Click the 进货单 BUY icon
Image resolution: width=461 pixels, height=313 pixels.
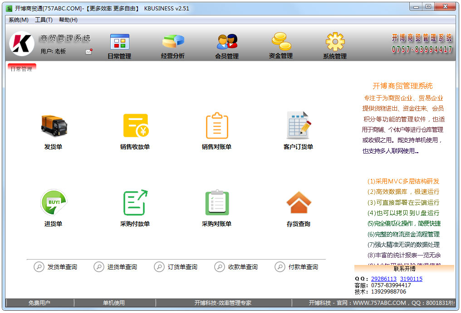[x=54, y=202]
